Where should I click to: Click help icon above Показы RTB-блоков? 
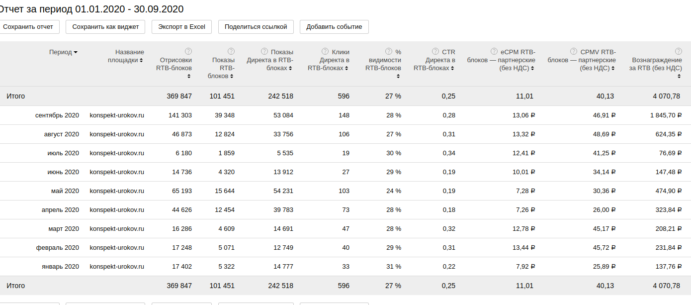[231, 51]
